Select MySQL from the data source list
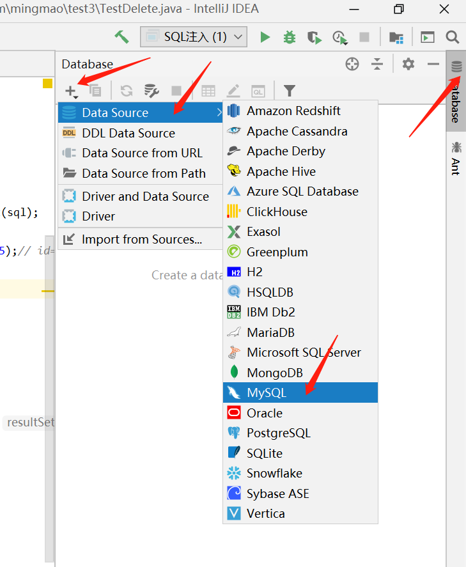 (300, 392)
